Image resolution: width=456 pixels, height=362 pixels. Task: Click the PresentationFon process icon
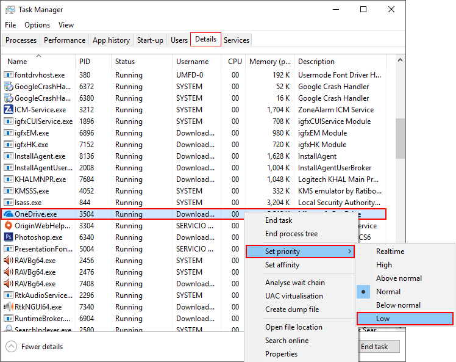9,248
